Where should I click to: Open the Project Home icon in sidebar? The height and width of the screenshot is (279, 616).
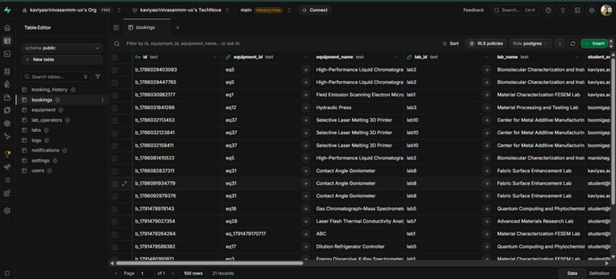pos(7,27)
